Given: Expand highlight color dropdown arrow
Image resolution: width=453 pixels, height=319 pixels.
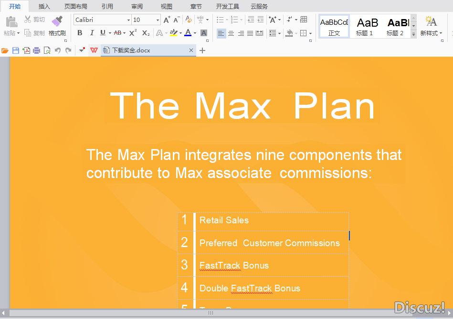Looking at the screenshot, I should pos(180,33).
